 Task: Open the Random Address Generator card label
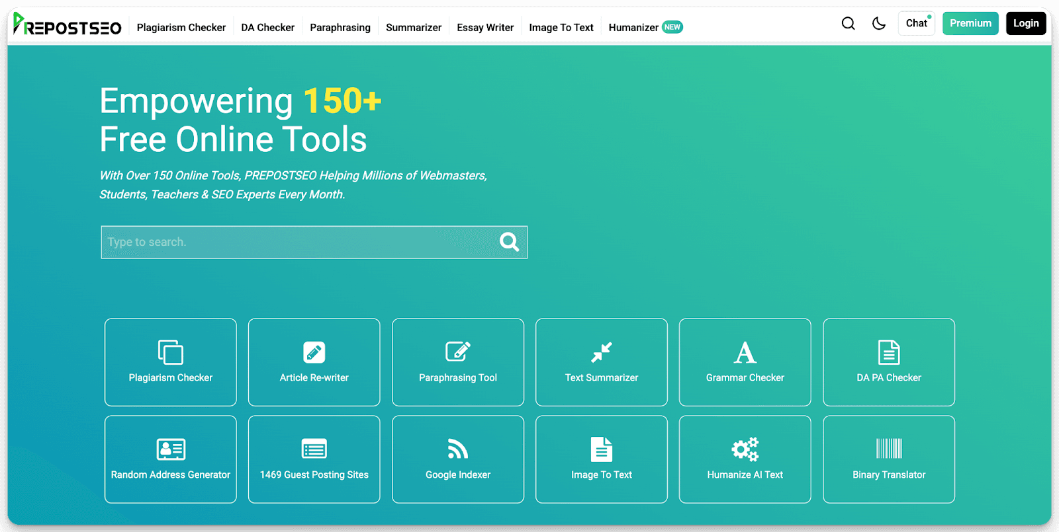(x=171, y=475)
